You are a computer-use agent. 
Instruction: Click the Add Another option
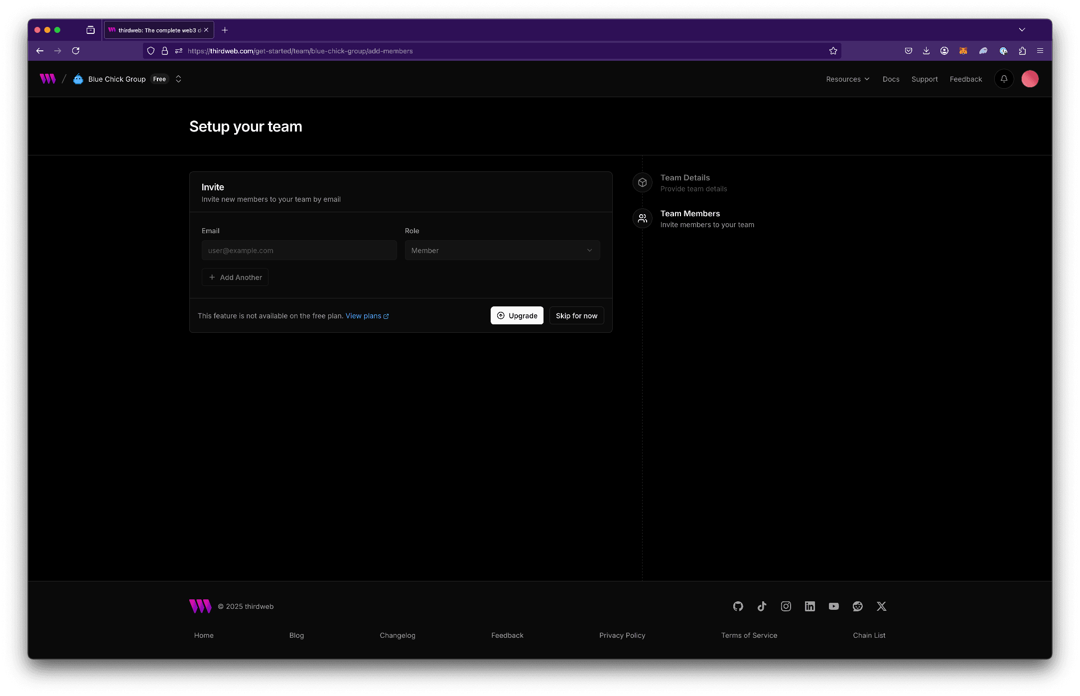(235, 277)
